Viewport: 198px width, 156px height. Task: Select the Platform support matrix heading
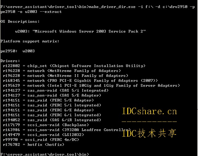(x=30, y=41)
